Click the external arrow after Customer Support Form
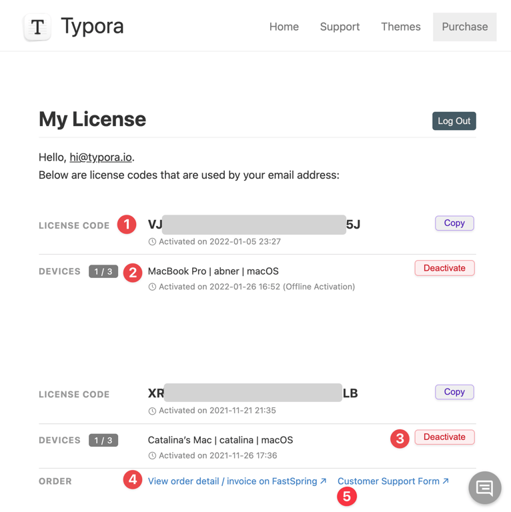 446,481
